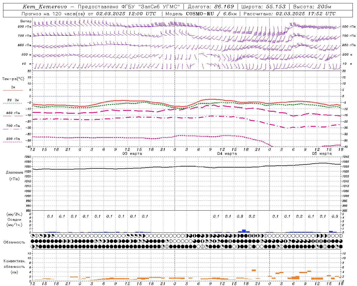Click the 'Рассчитано: 02.03.2025 17:52 UTC' timestamp

290,14
